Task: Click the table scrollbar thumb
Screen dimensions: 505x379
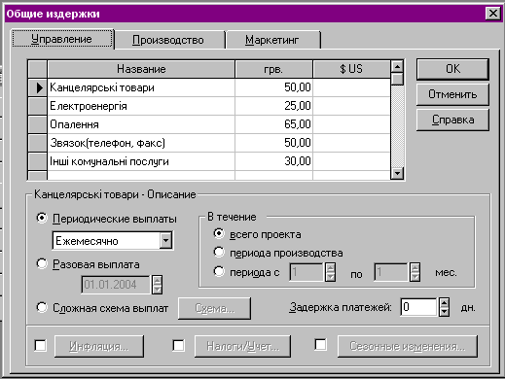Action: [x=397, y=79]
